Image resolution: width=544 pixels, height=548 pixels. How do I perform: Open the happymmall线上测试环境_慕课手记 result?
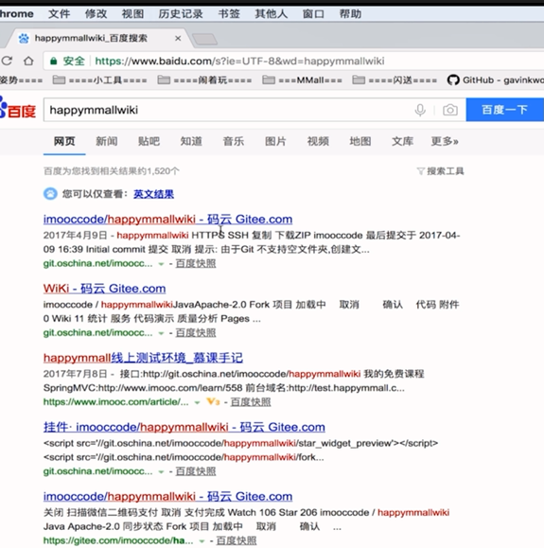click(143, 358)
